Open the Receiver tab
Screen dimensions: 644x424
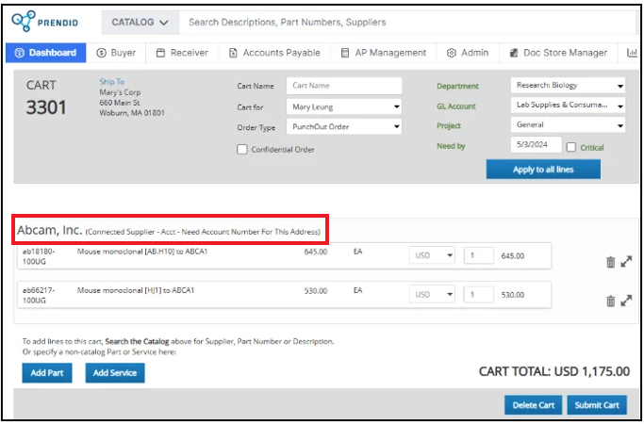coord(182,53)
